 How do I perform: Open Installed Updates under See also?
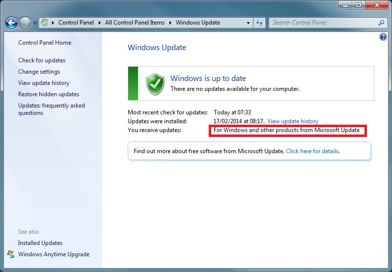coord(40,243)
